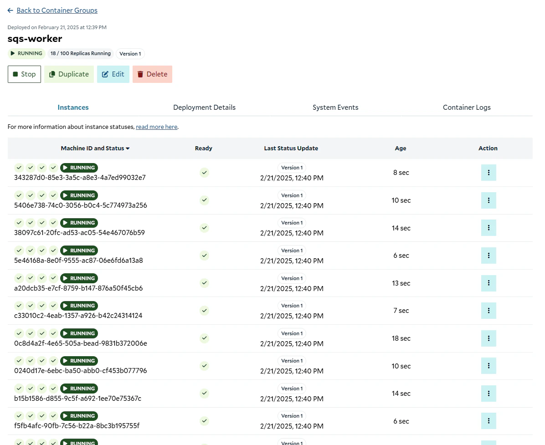Click the Last Status Update column header
This screenshot has height=445, width=545.
point(291,148)
